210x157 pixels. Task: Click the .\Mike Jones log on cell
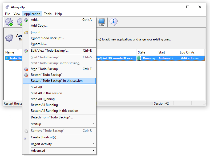tap(189, 58)
